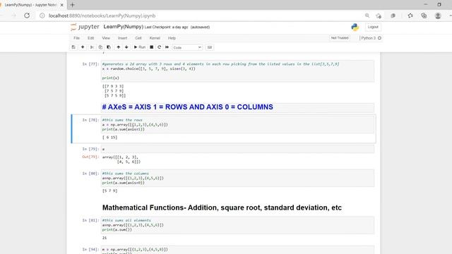Click the Python logo icon
Screen dimensions: 452x254
coord(355,27)
